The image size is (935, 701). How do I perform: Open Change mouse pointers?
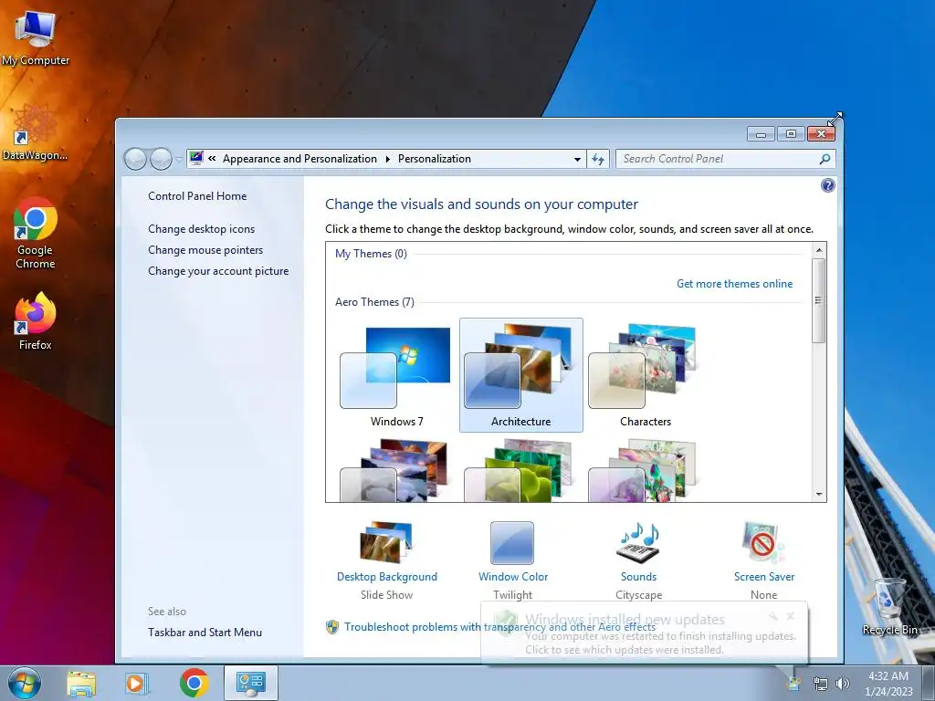pos(205,250)
